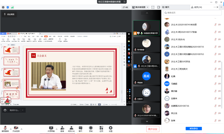This screenshot has height=134, width=224.
Task: Click the search members input field
Action: click(192, 13)
